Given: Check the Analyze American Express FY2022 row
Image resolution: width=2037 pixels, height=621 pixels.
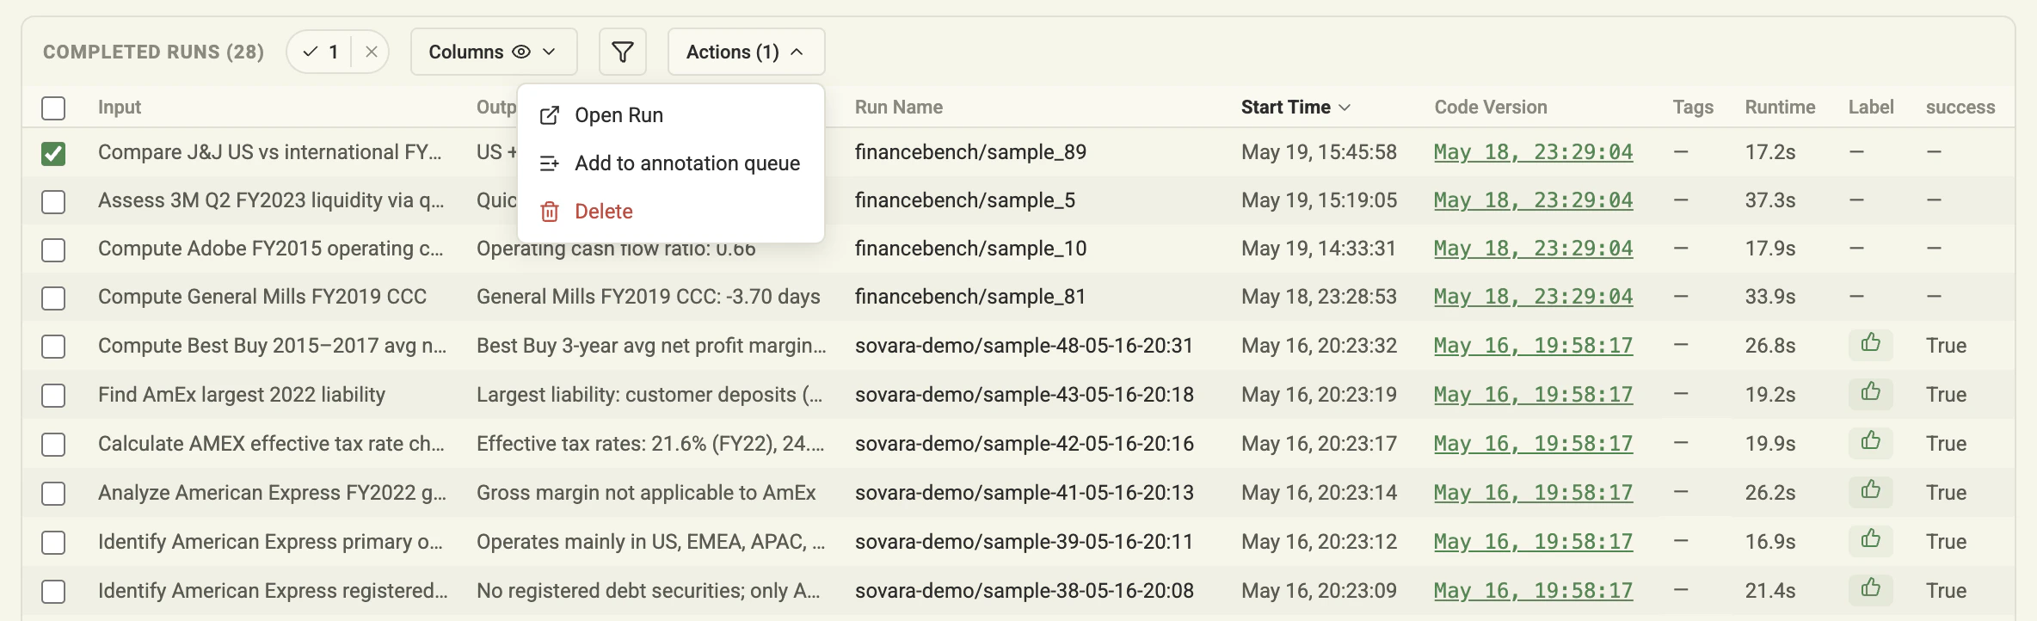Looking at the screenshot, I should pyautogui.click(x=53, y=493).
